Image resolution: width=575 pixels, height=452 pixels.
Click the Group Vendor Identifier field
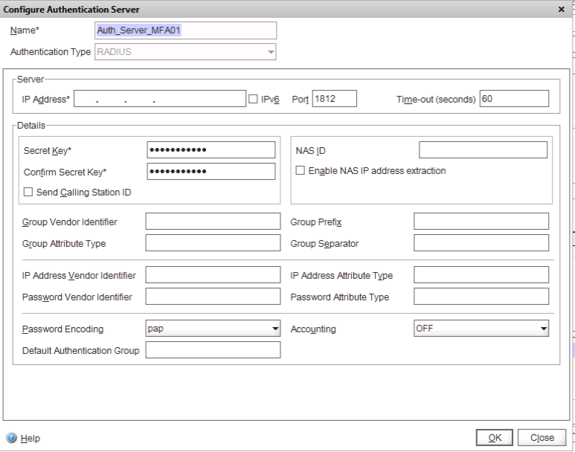[213, 221]
